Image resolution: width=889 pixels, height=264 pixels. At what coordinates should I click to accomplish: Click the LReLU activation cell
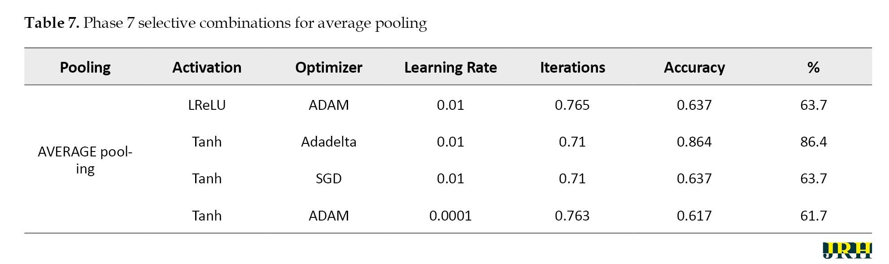207,105
